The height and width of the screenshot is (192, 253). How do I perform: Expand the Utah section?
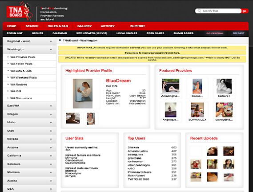click(29, 131)
